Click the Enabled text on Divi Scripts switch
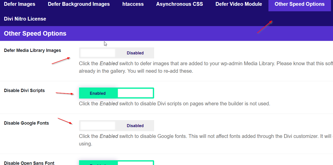The height and width of the screenshot is (165, 333). [98, 93]
